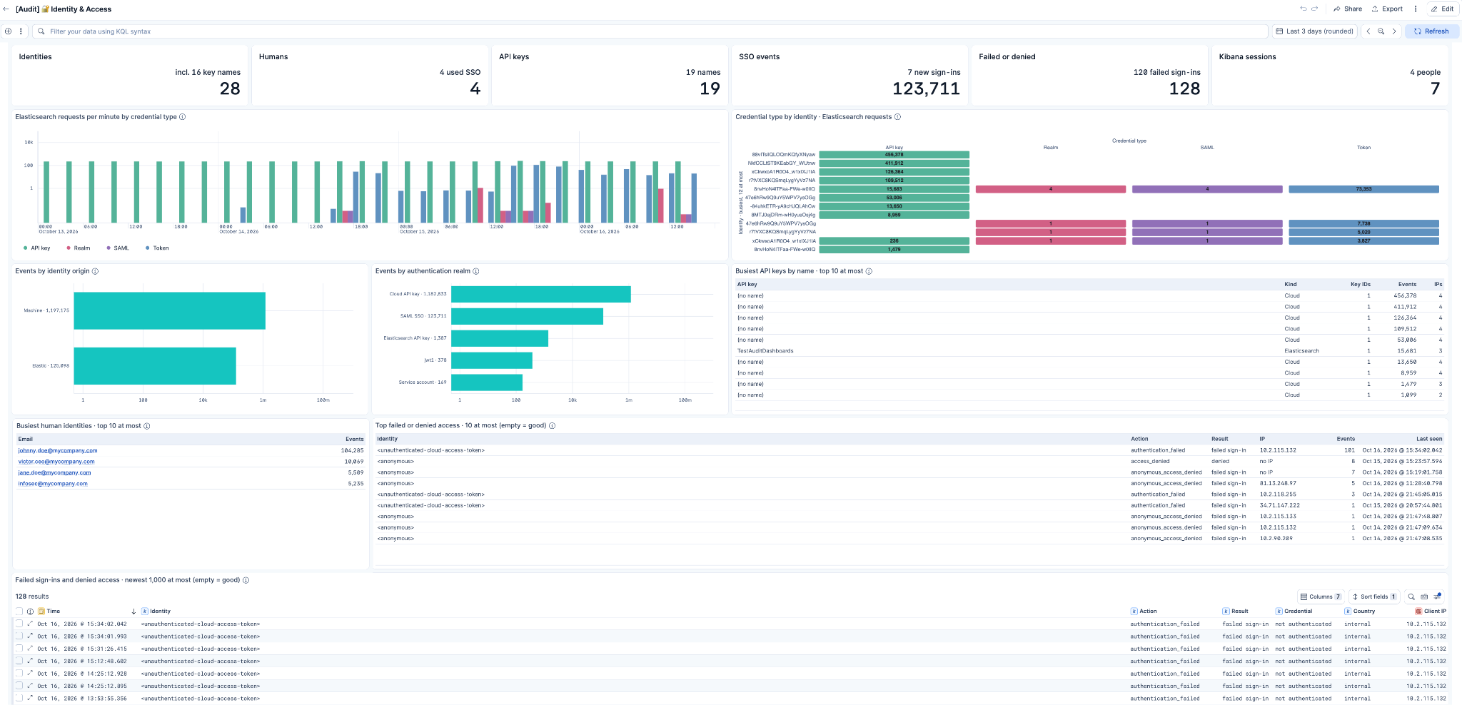Zoom out the time range
Screen dimensions: 1462x705
[1381, 31]
